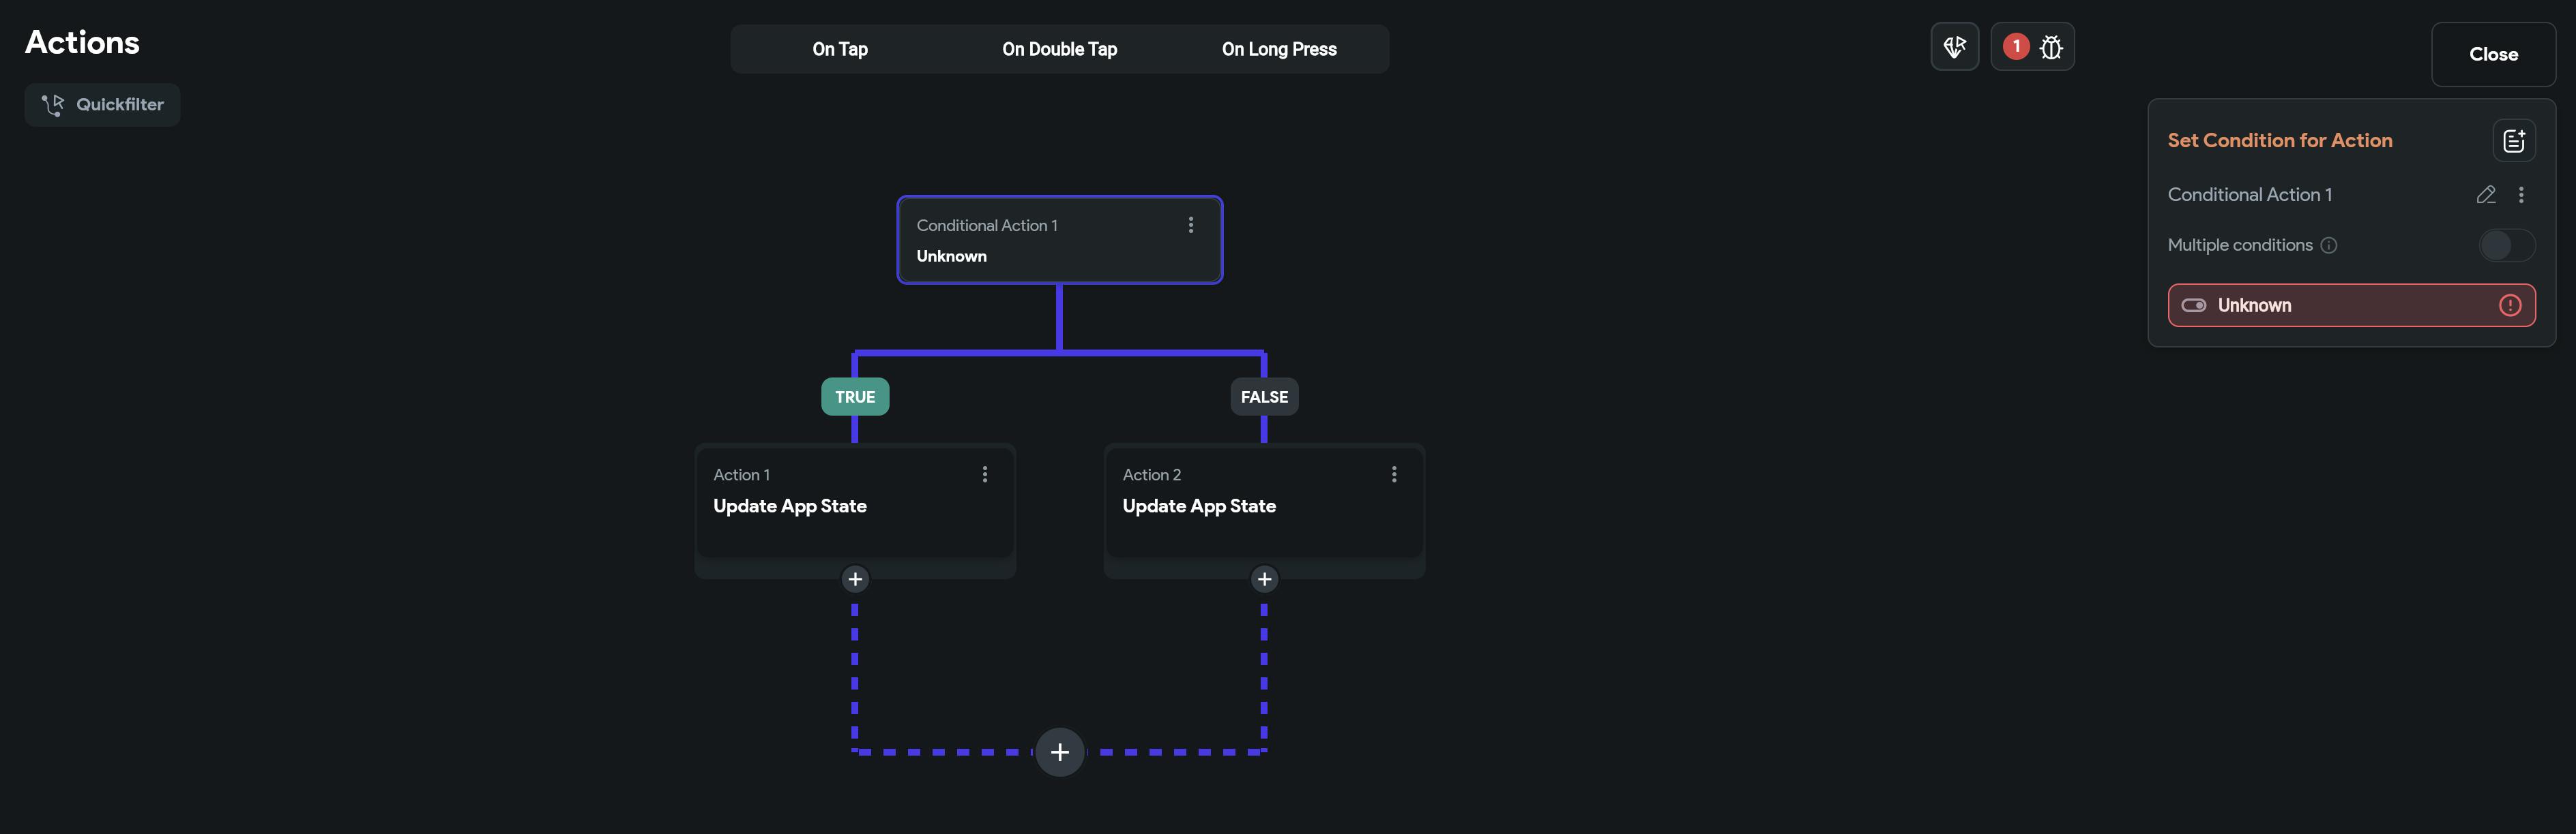
Task: Open three-dot menu on Action 1 card
Action: click(x=985, y=474)
